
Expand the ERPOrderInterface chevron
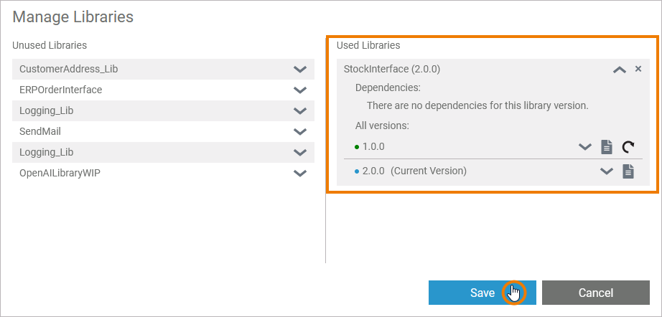tap(300, 90)
